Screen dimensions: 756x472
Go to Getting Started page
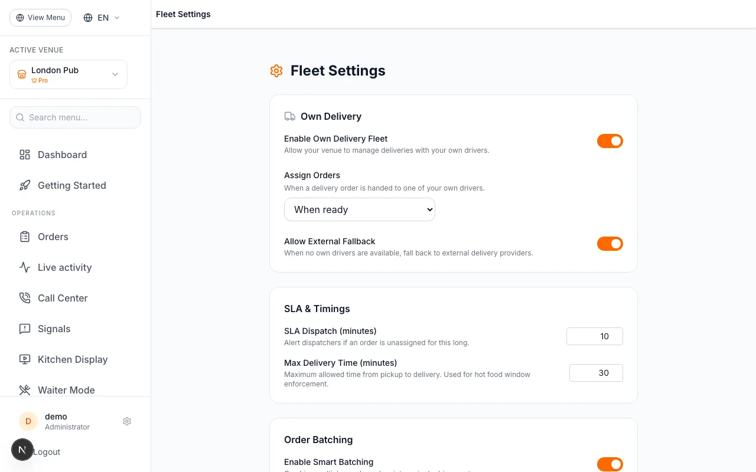point(76,185)
